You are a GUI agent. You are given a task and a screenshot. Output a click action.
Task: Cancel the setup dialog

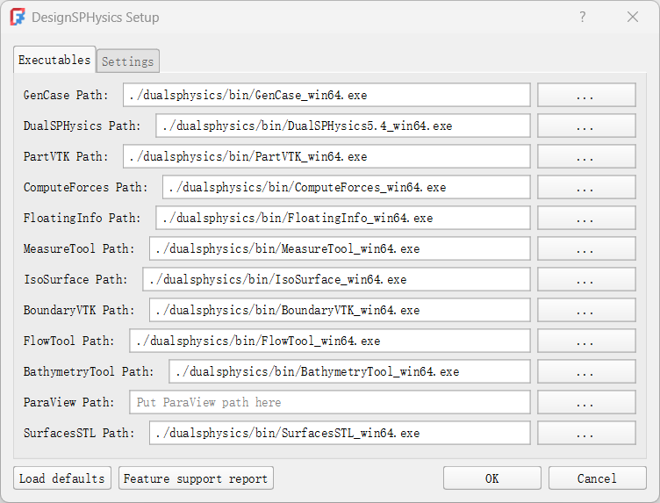[597, 478]
